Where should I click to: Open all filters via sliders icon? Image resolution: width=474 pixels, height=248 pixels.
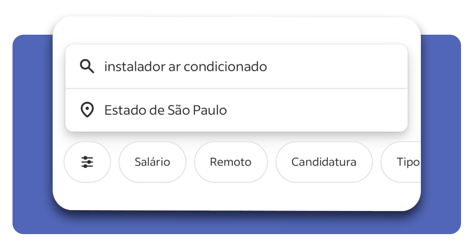[87, 162]
